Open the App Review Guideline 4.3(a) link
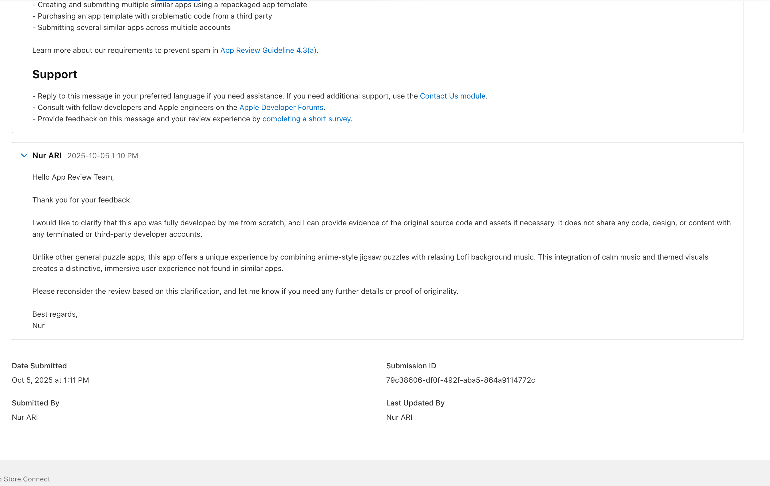Screen dimensions: 770x486 click(268, 50)
